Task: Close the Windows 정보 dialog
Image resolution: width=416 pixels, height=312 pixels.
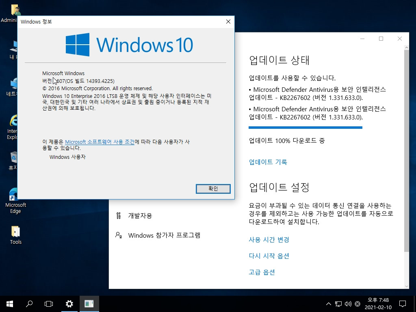Action: [228, 22]
